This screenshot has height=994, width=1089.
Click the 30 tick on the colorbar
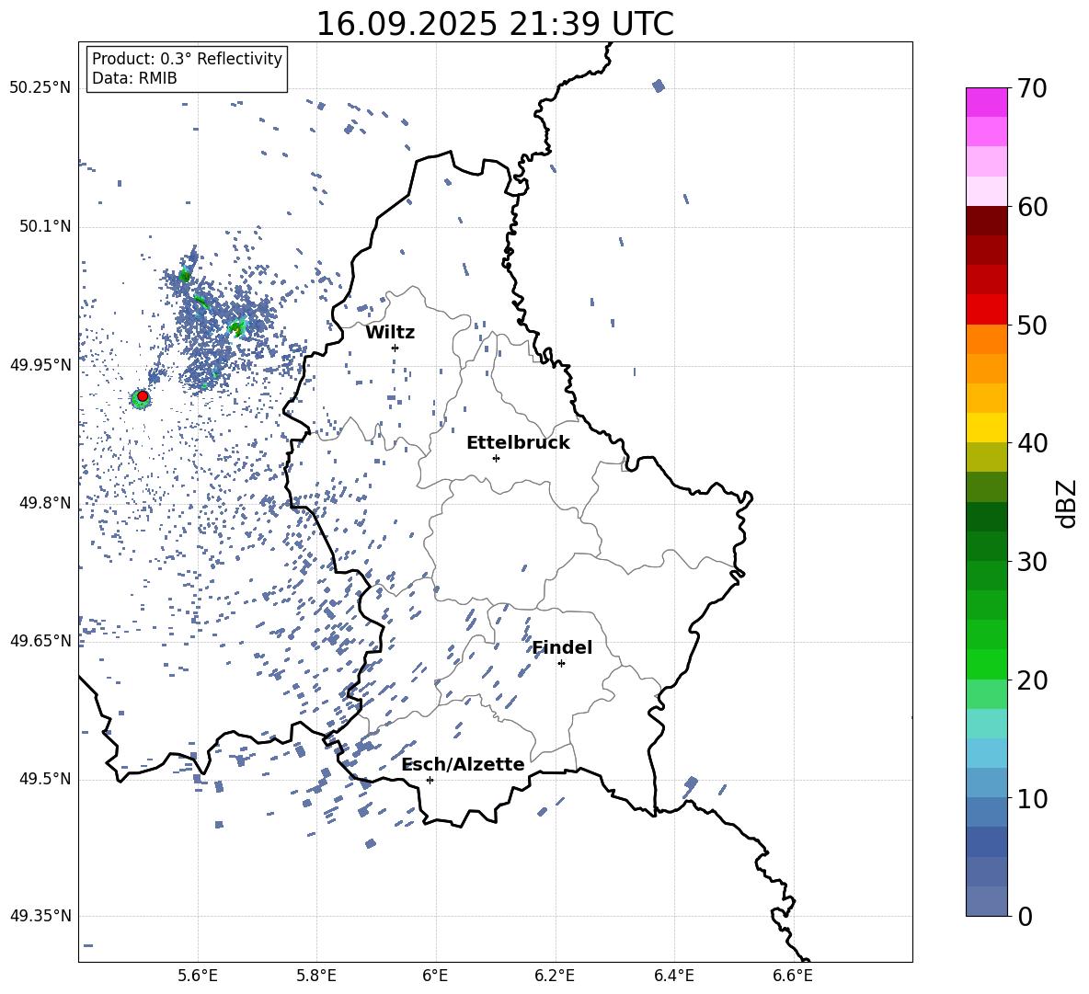point(1032,562)
